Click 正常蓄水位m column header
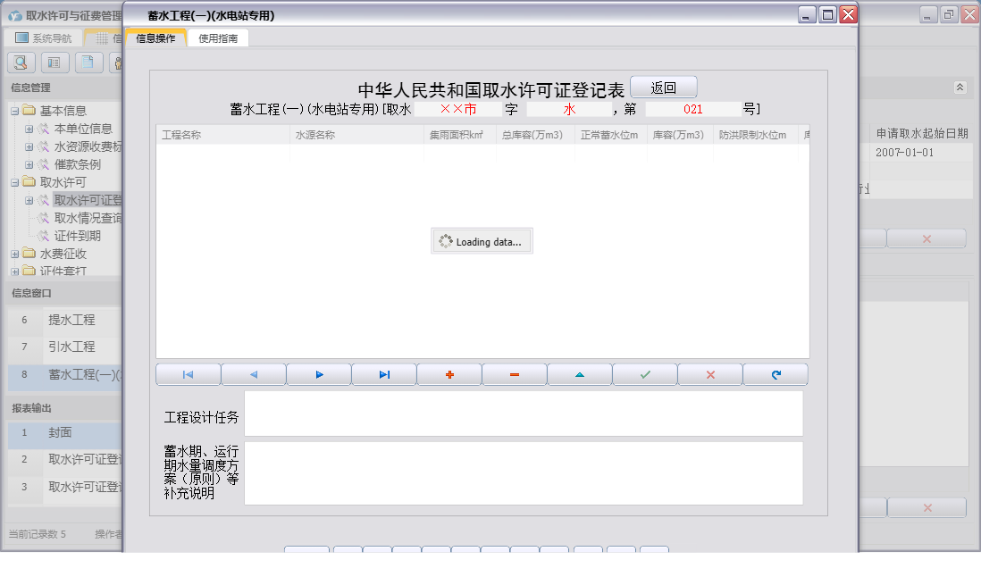The width and height of the screenshot is (981, 585). pos(611,135)
